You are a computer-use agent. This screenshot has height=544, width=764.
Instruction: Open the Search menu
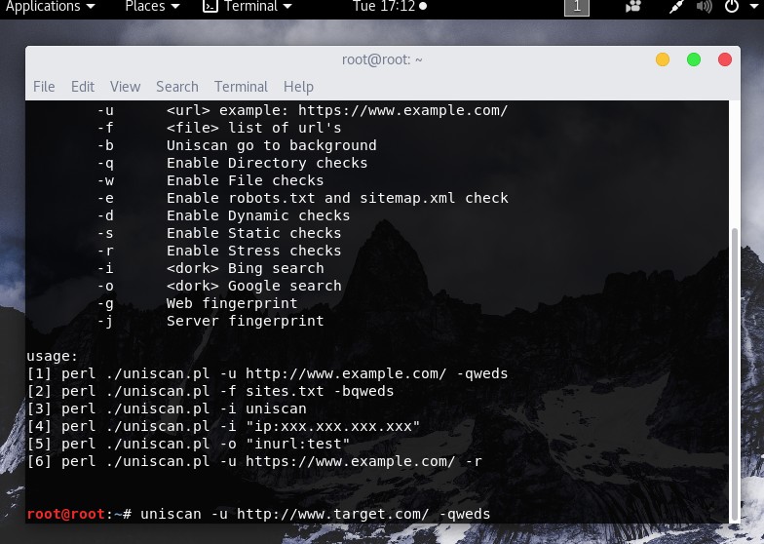[x=177, y=87]
